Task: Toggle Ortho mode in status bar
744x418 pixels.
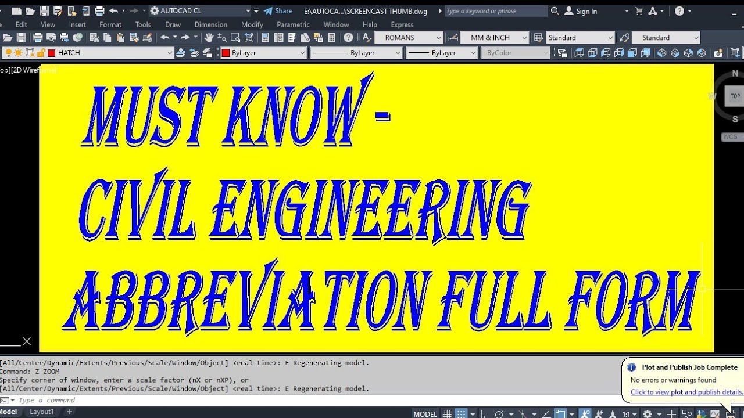Action: pos(483,414)
